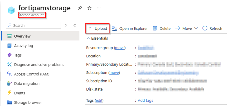
Task: Click the Diagnose and solve problems wrench icon
Action: click(9, 64)
